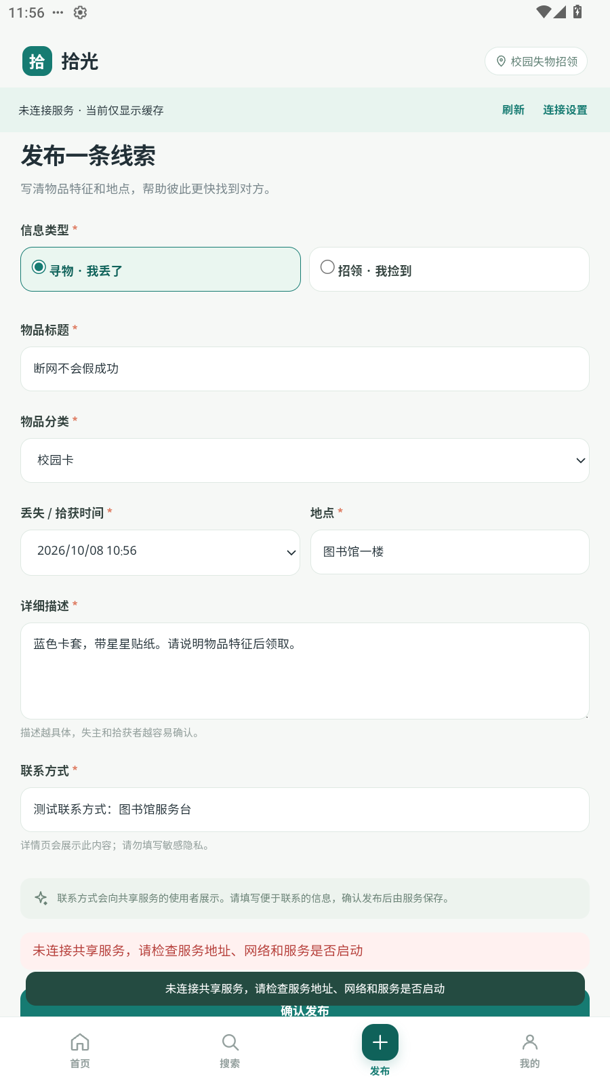This screenshot has height=1085, width=610.
Task: Tap the Wi-Fi signal status icon
Action: [543, 12]
